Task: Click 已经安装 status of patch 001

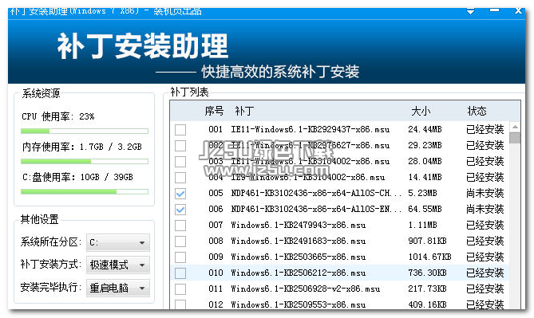Action: (x=485, y=129)
